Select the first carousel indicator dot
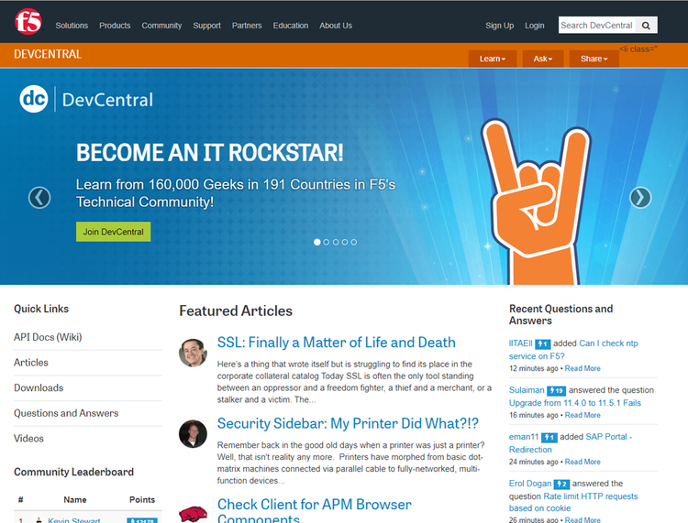The image size is (688, 523). pyautogui.click(x=316, y=242)
